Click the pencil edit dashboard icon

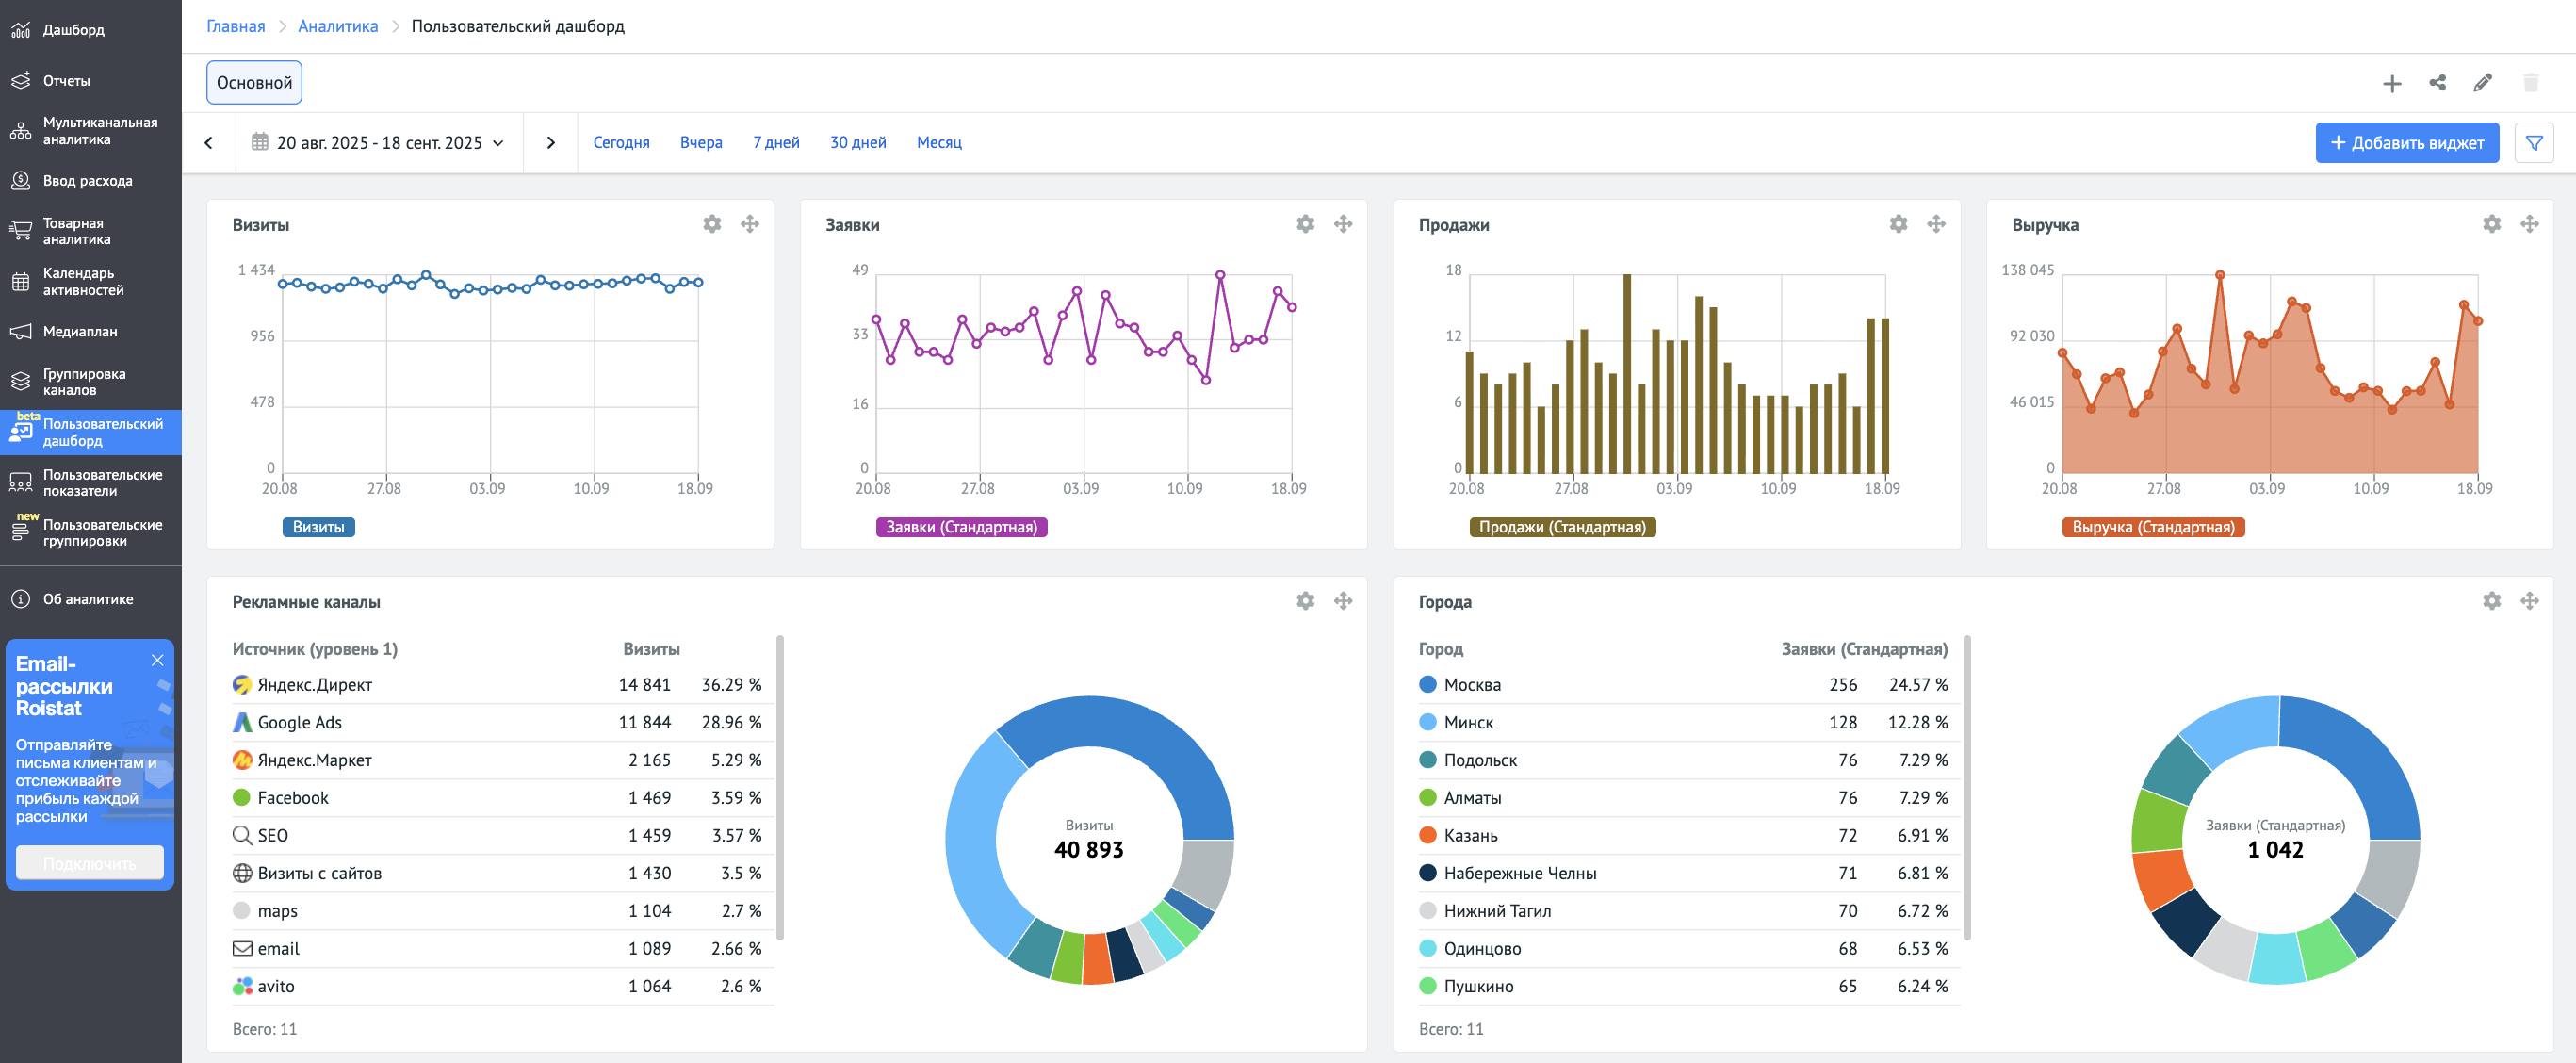coord(2482,83)
